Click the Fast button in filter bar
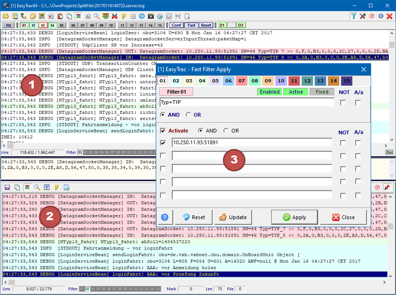This screenshot has height=295, width=396. click(191, 25)
